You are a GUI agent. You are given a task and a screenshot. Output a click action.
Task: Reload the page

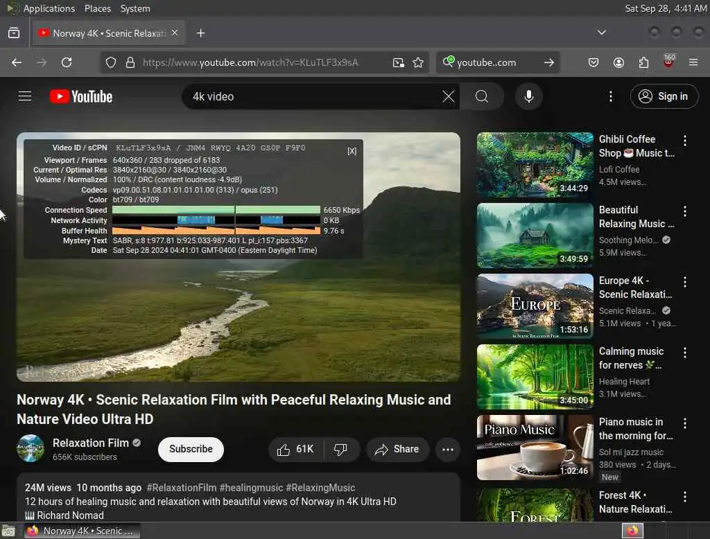coord(67,62)
